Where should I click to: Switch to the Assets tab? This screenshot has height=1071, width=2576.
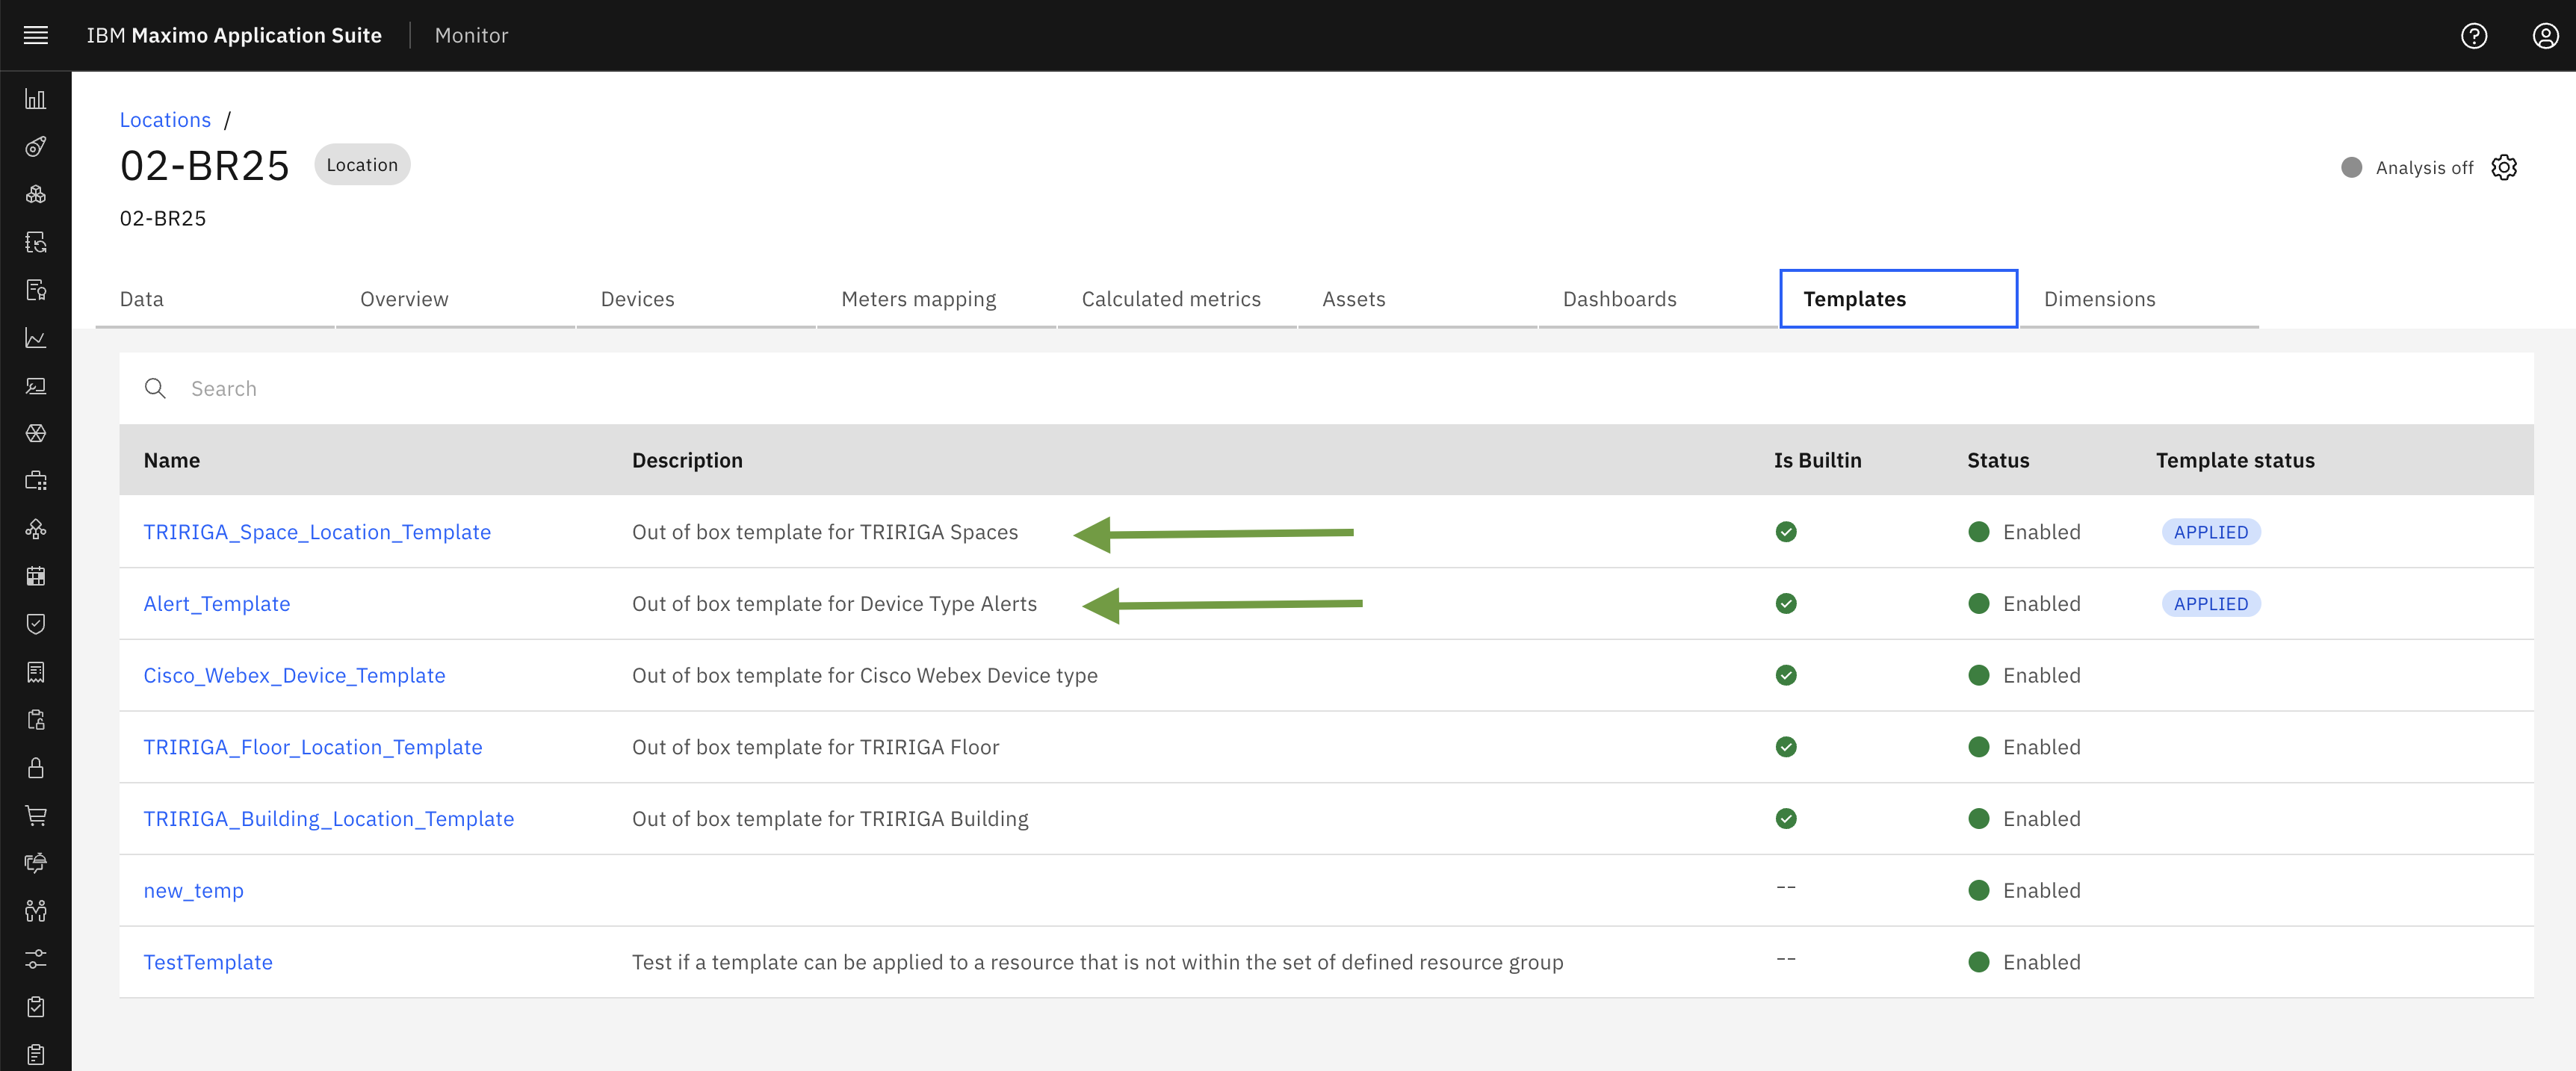click(x=1418, y=299)
